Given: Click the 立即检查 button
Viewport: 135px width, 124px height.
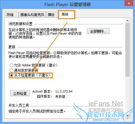Looking at the screenshot, I should point(20,93).
